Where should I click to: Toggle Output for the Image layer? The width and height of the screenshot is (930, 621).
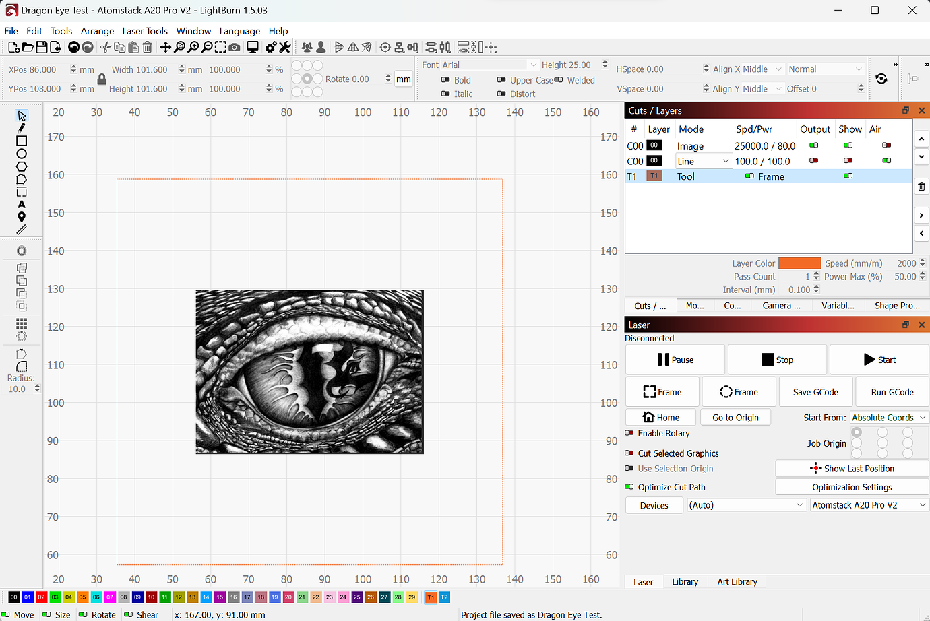[814, 145]
